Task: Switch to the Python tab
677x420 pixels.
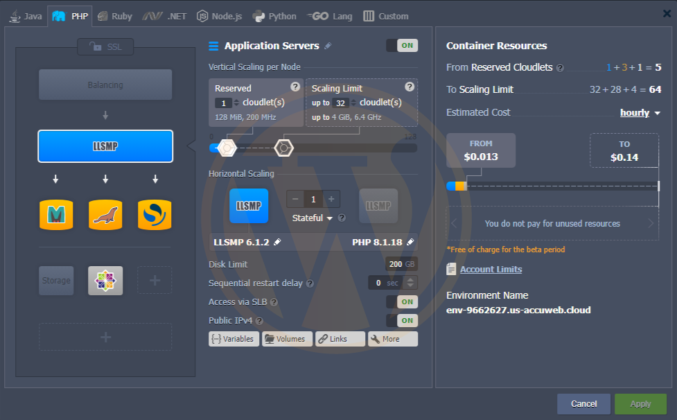Action: pyautogui.click(x=275, y=16)
